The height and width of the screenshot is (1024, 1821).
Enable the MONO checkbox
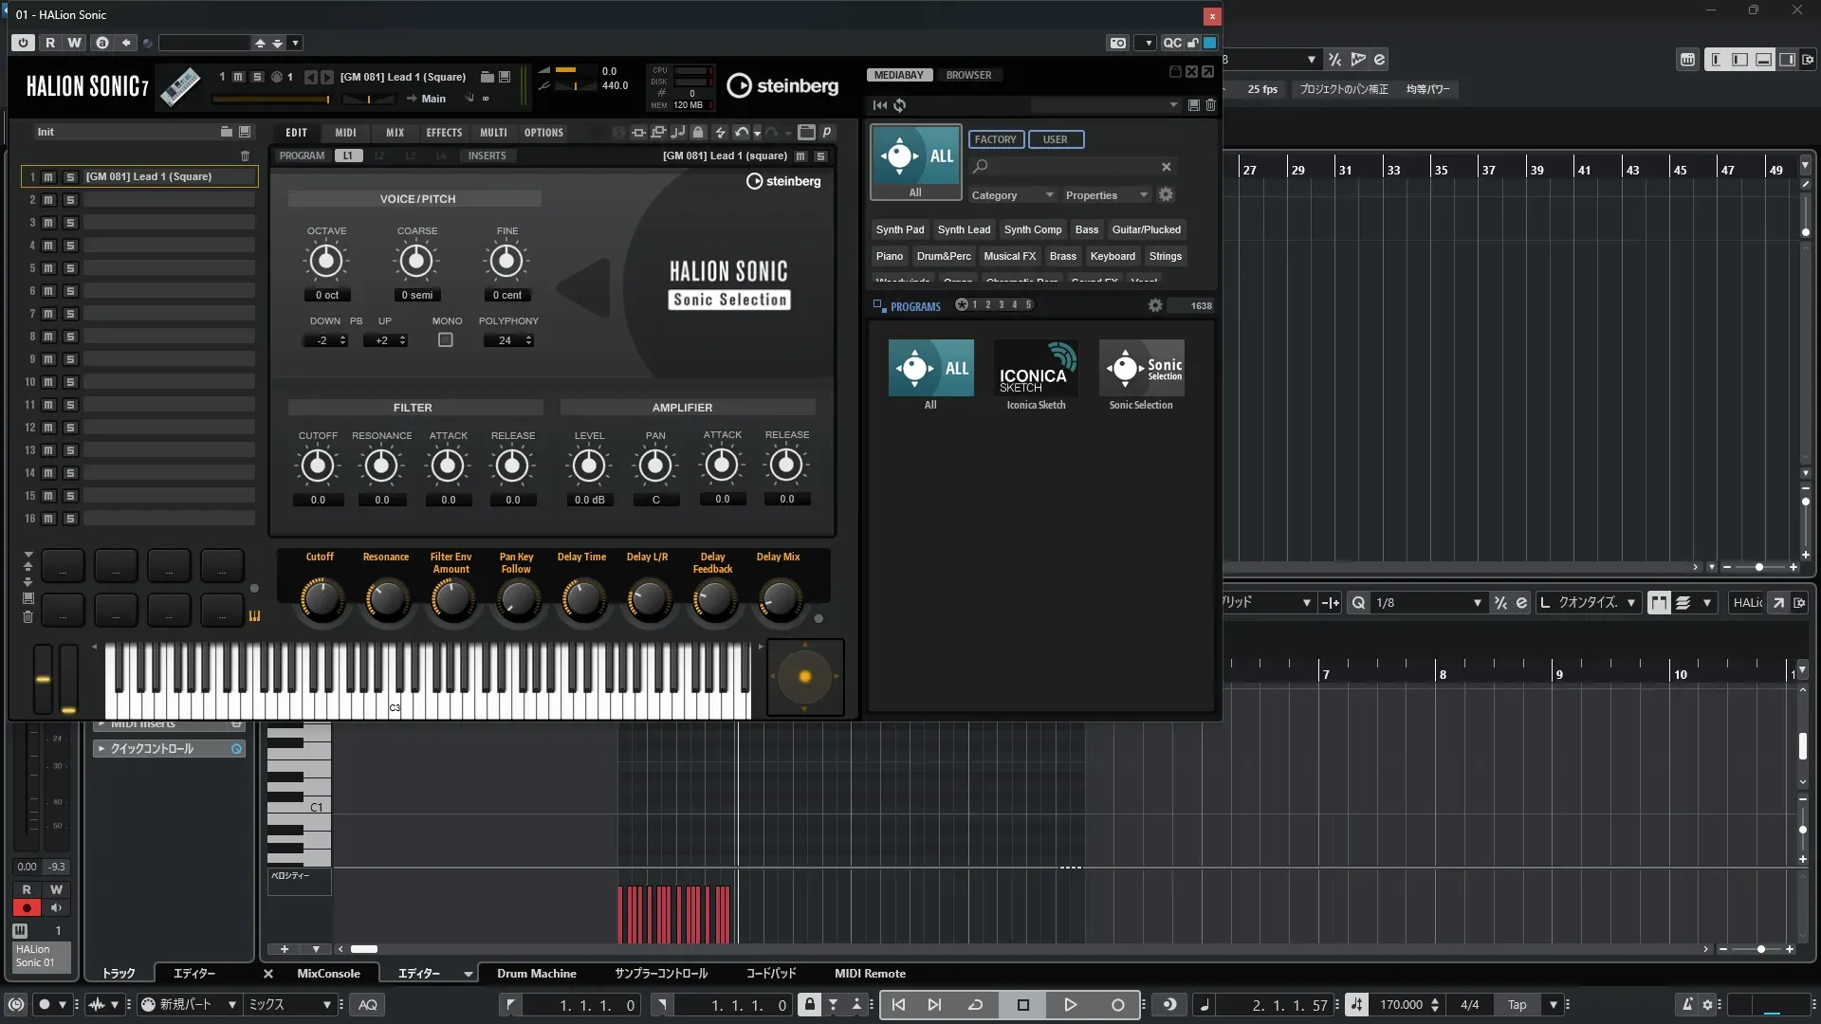pos(445,340)
